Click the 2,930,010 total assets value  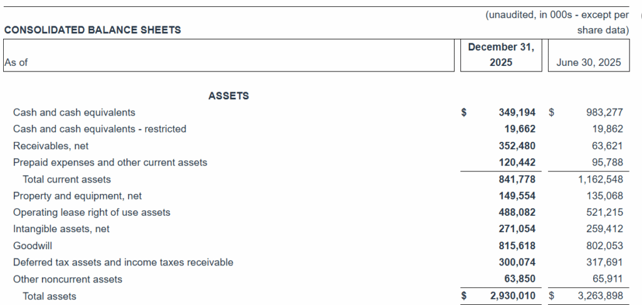[512, 296]
